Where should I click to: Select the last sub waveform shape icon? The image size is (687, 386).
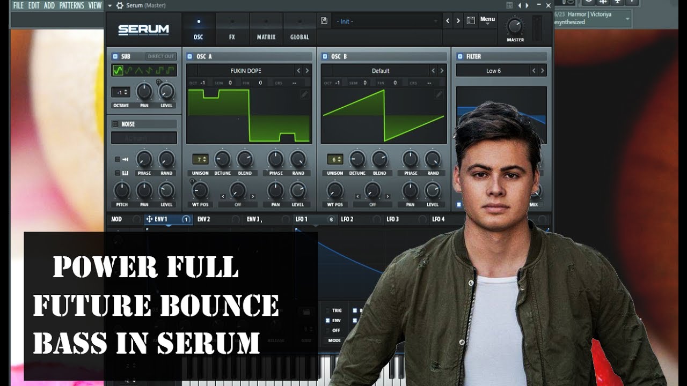(170, 70)
